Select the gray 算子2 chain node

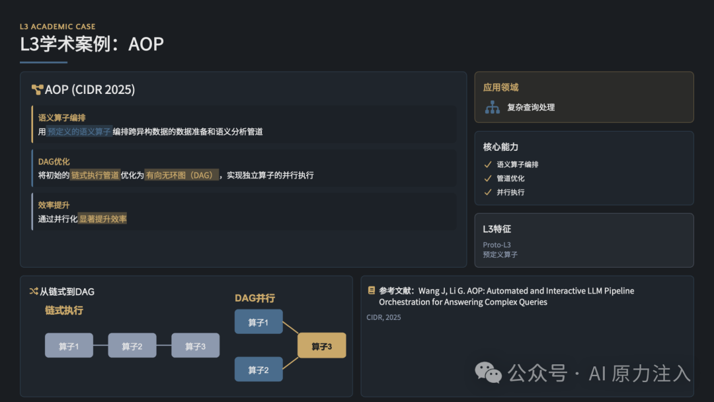132,346
